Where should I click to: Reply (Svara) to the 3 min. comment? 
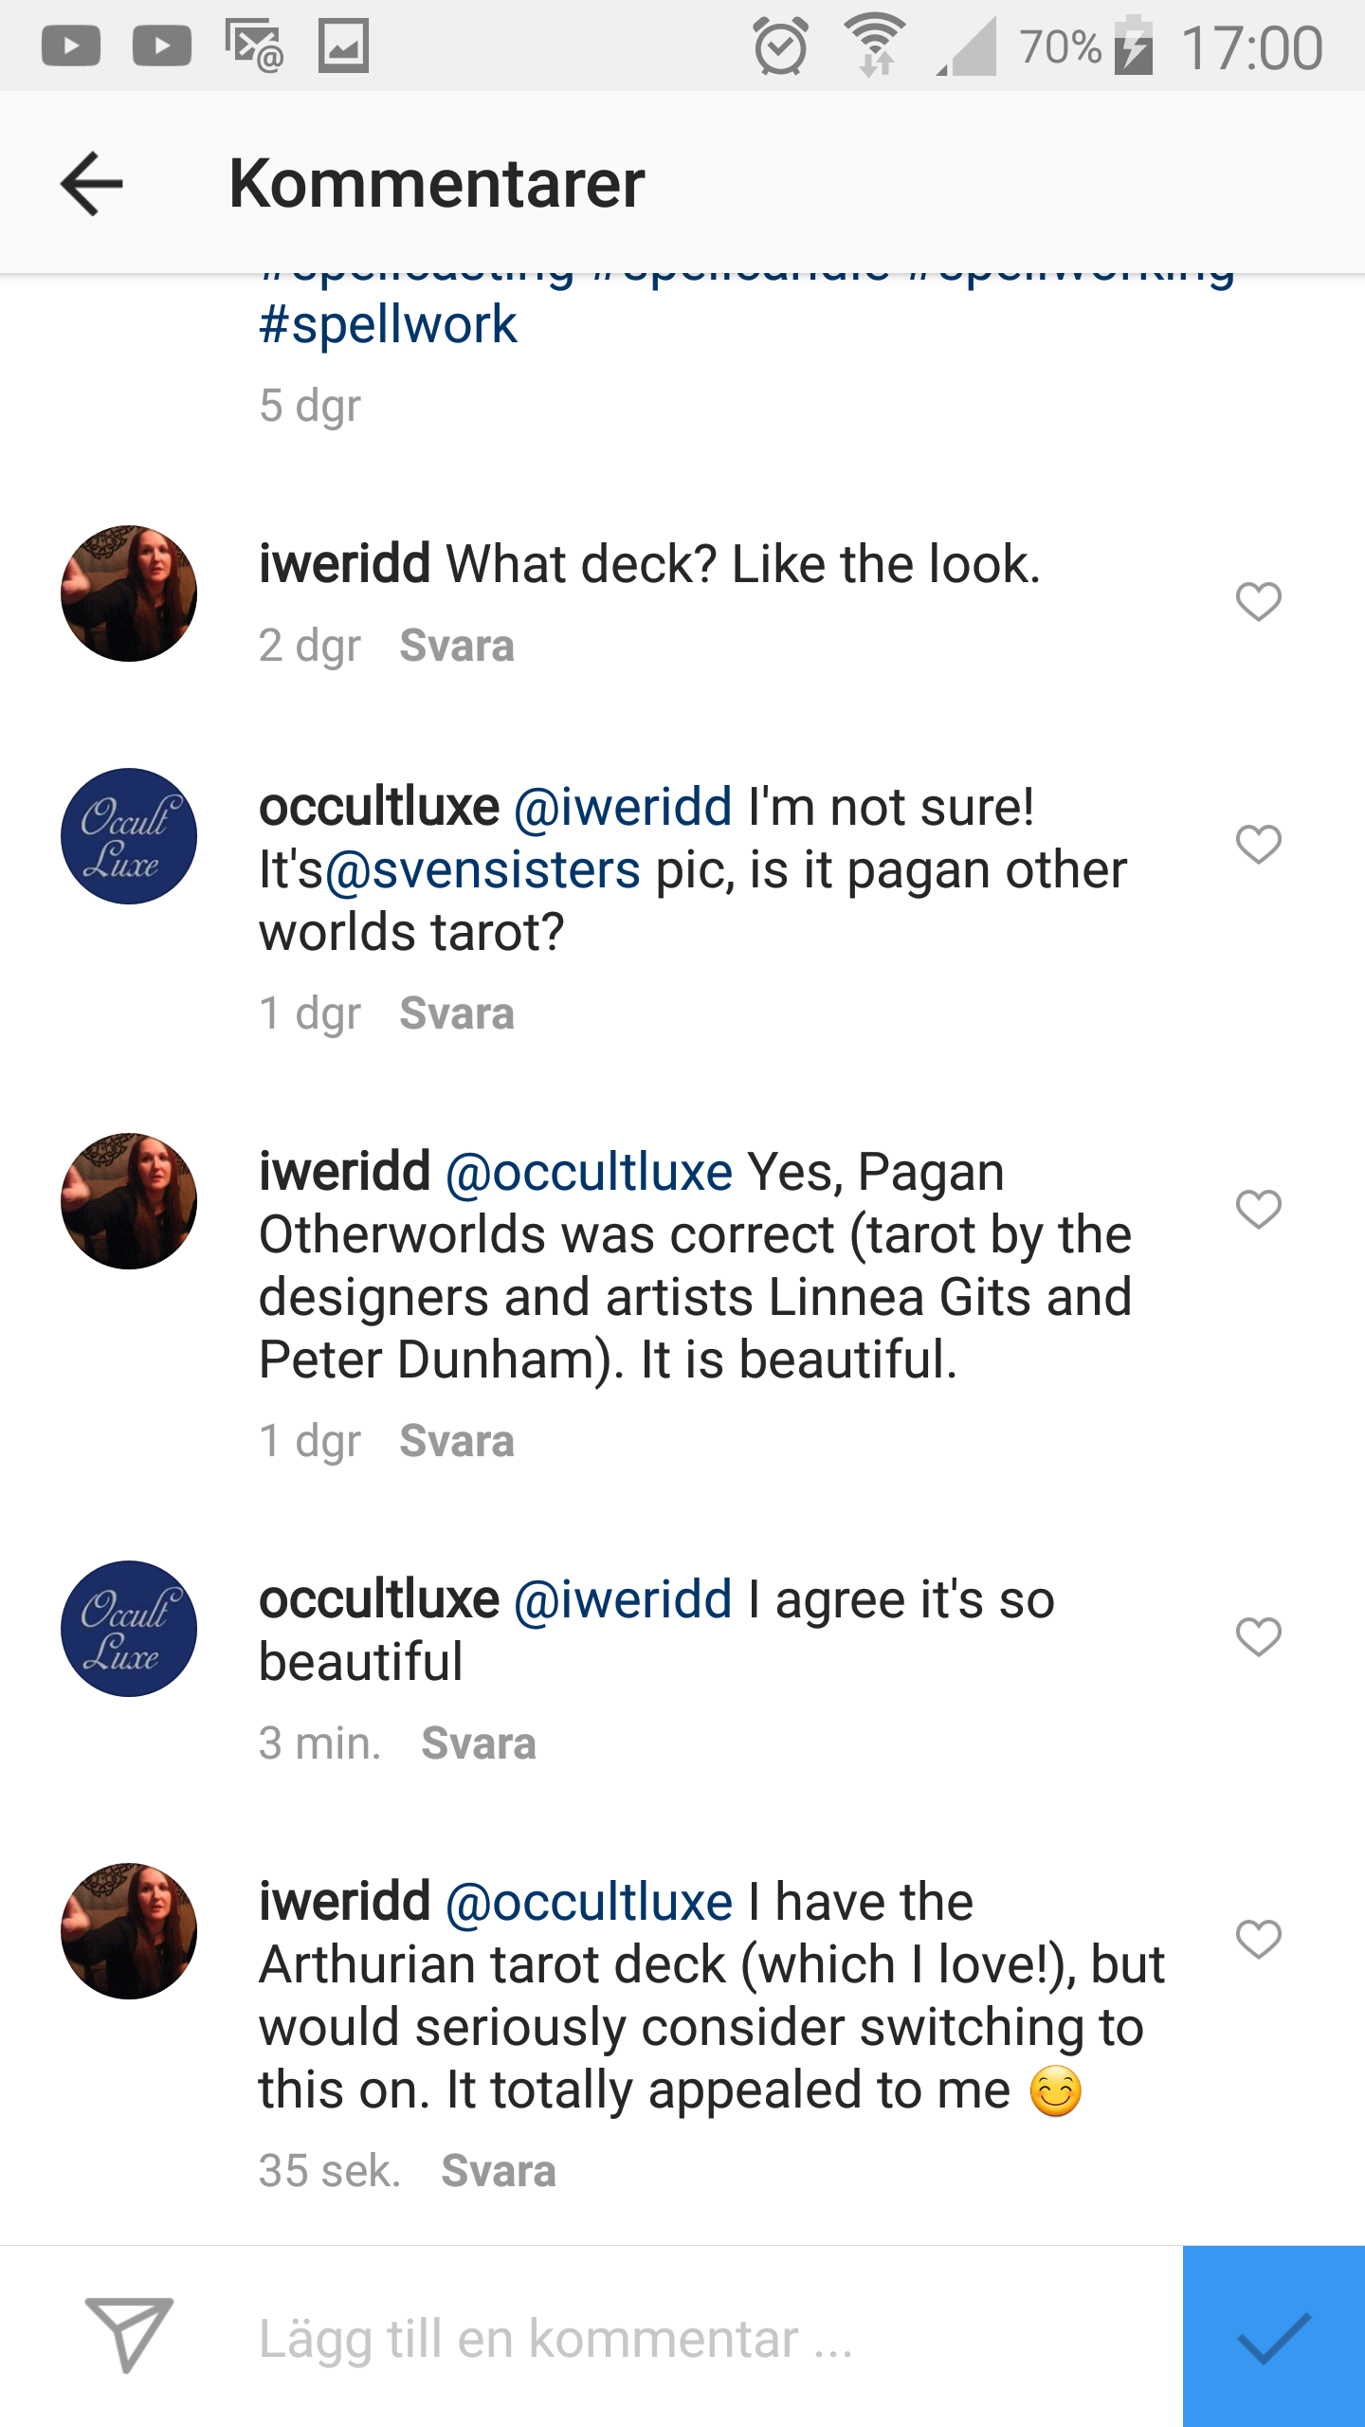pyautogui.click(x=479, y=1743)
